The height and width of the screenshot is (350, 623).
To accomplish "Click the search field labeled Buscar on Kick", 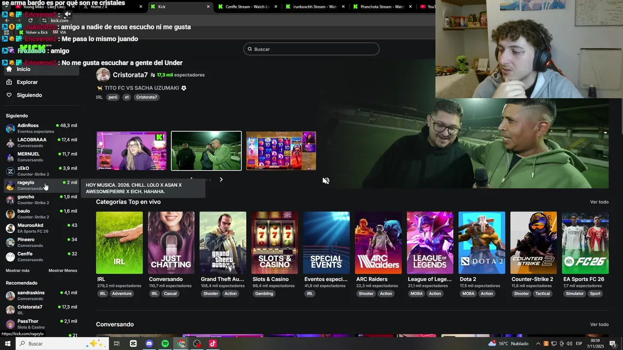I will click(x=311, y=49).
